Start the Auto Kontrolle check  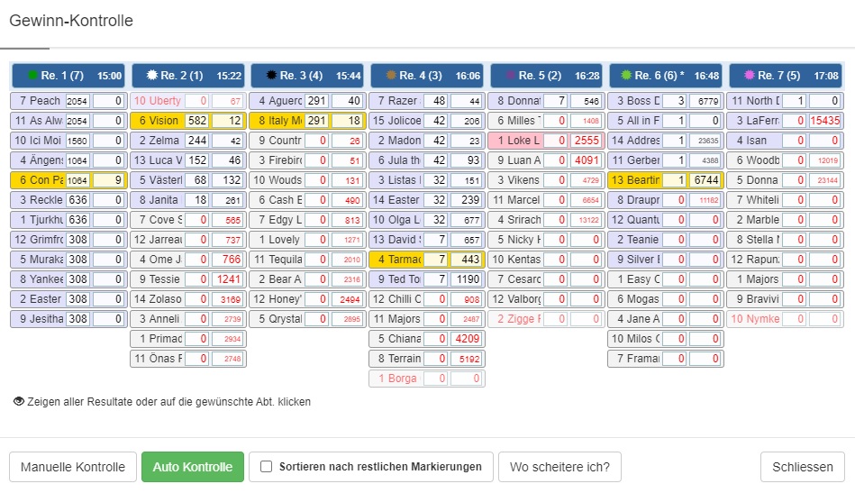tap(193, 467)
